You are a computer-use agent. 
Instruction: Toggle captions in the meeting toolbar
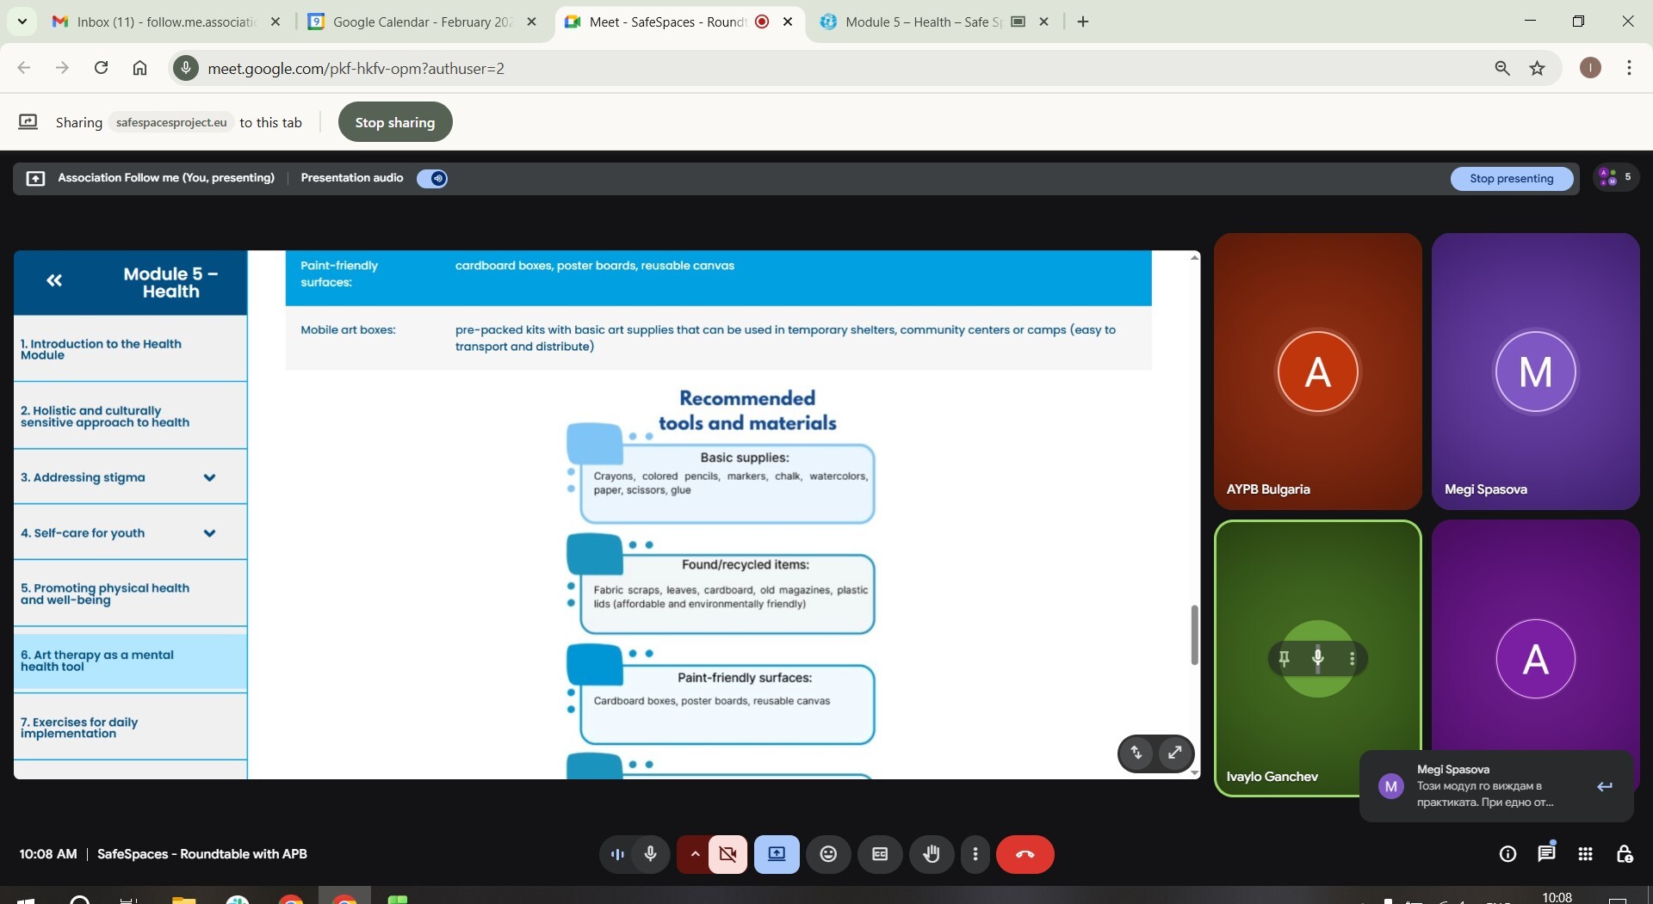pos(880,854)
